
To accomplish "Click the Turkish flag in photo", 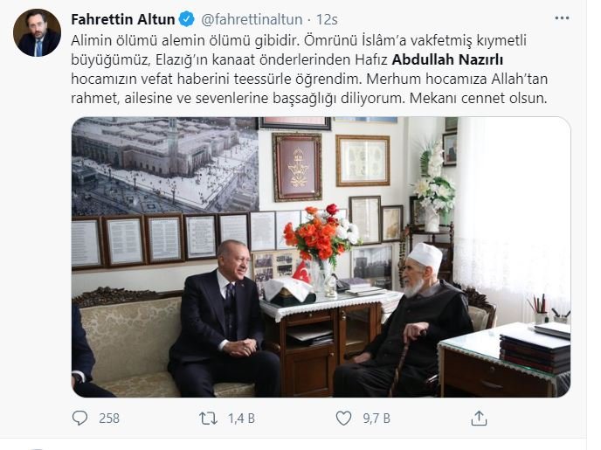I will [301, 272].
